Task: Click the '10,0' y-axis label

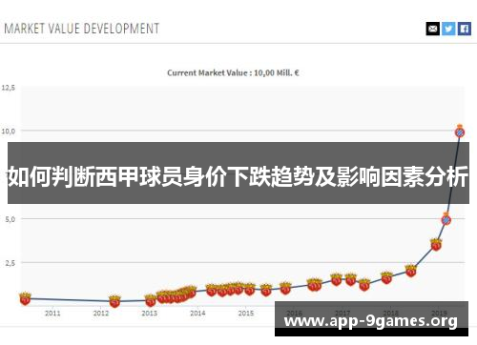Action: (x=9, y=132)
